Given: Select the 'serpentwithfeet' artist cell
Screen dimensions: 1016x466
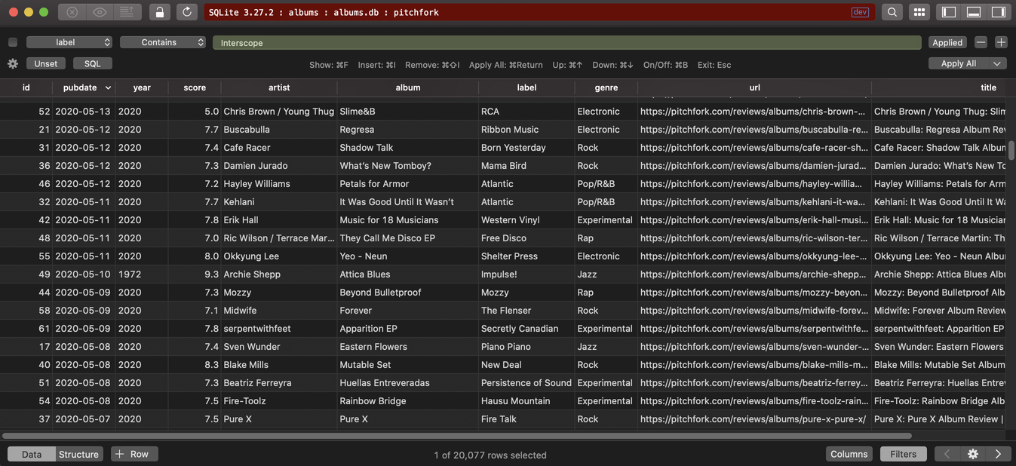Looking at the screenshot, I should tap(279, 328).
